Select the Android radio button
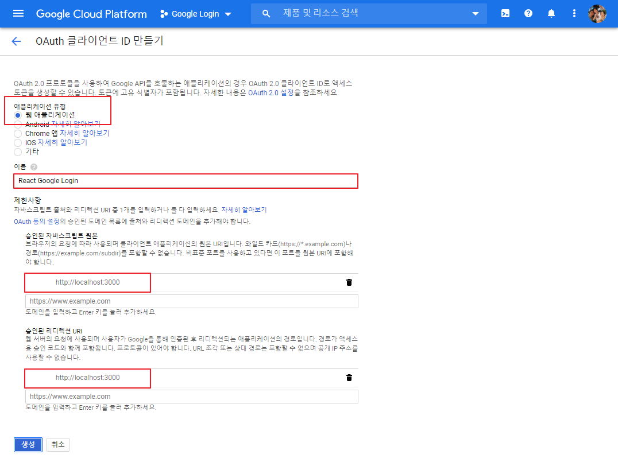Image resolution: width=618 pixels, height=462 pixels. [18, 125]
